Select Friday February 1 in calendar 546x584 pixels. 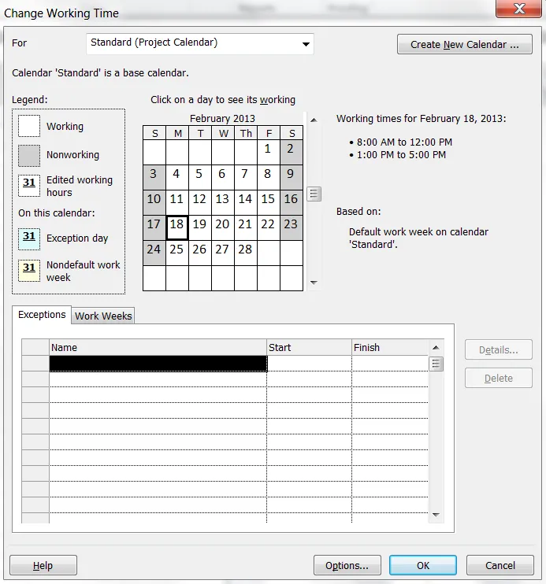pyautogui.click(x=268, y=152)
